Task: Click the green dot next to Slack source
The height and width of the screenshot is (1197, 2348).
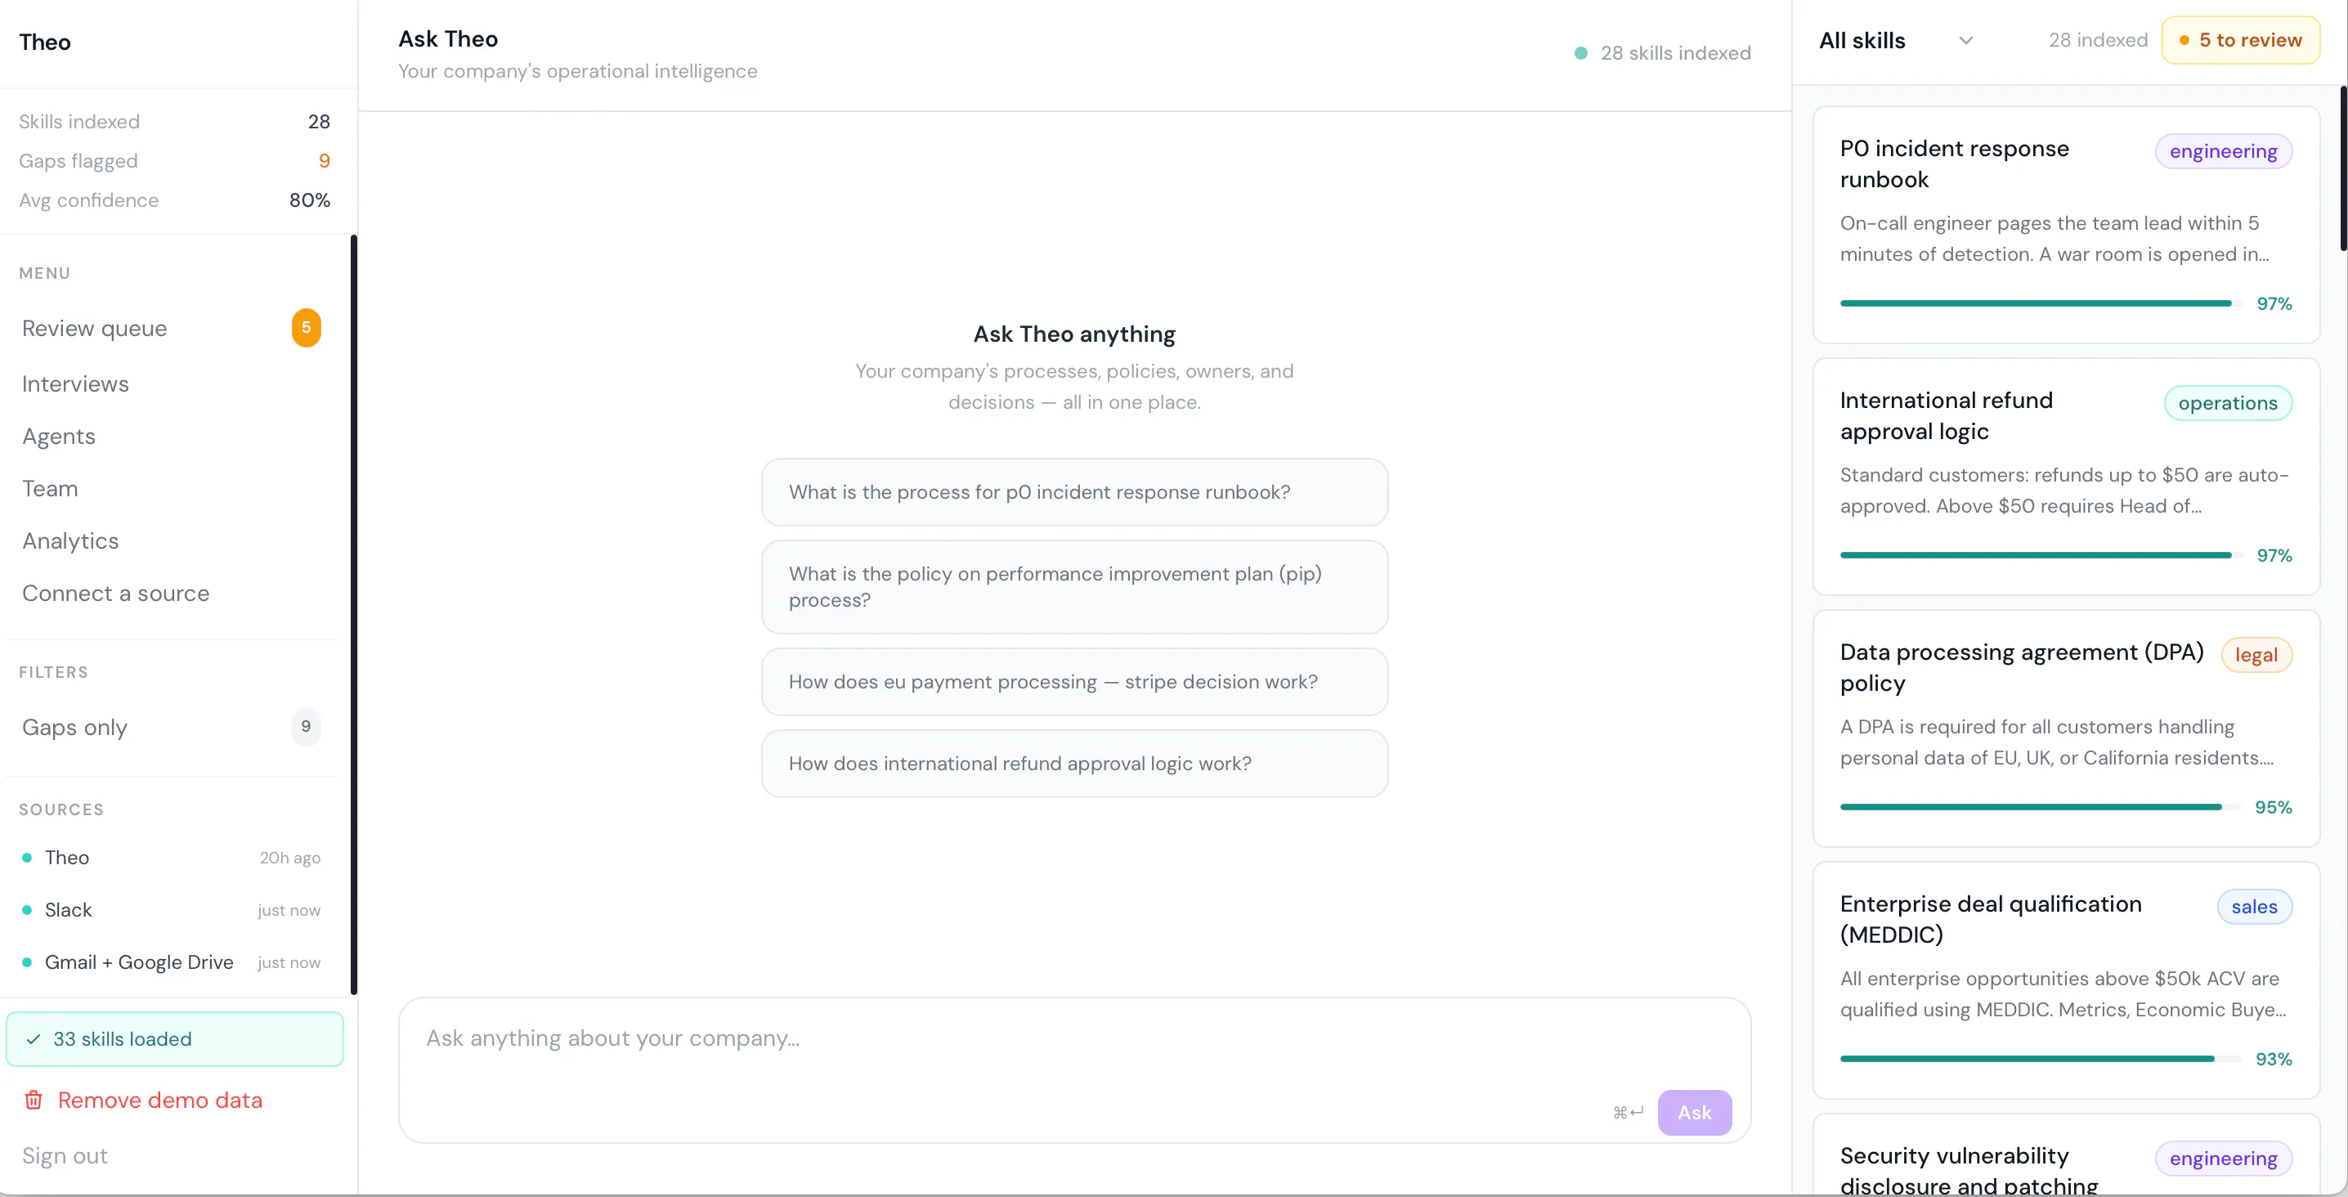Action: (x=27, y=910)
